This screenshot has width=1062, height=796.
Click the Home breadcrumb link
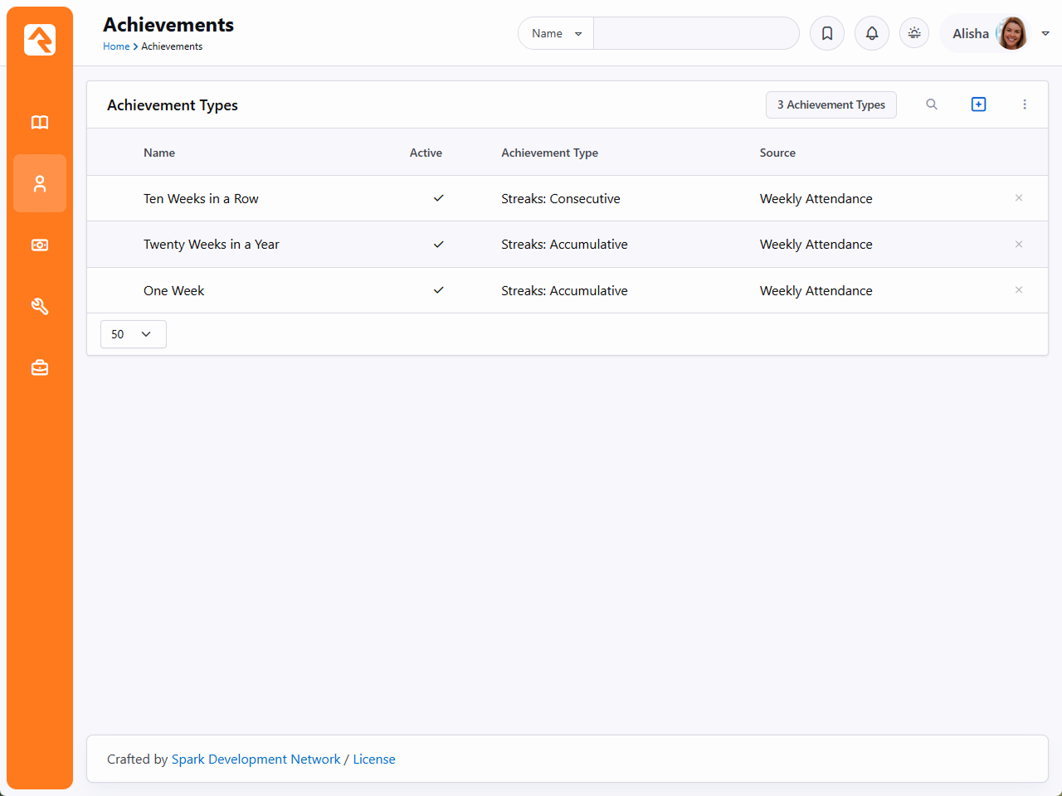(116, 46)
